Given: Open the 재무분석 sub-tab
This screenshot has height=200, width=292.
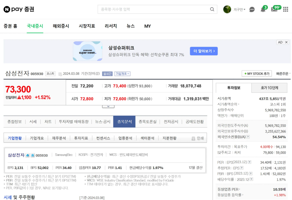Looking at the screenshot, I should [x=59, y=138].
